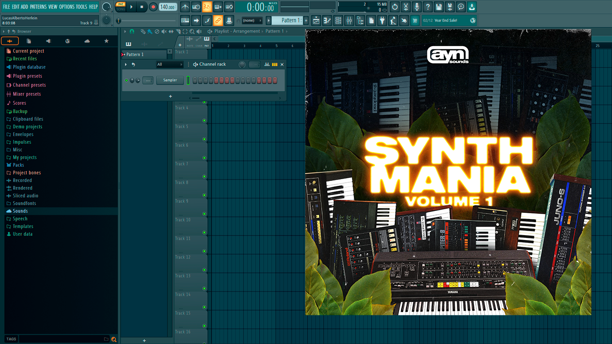Click the Sampler channel volume knob
The image size is (612, 344).
[138, 80]
